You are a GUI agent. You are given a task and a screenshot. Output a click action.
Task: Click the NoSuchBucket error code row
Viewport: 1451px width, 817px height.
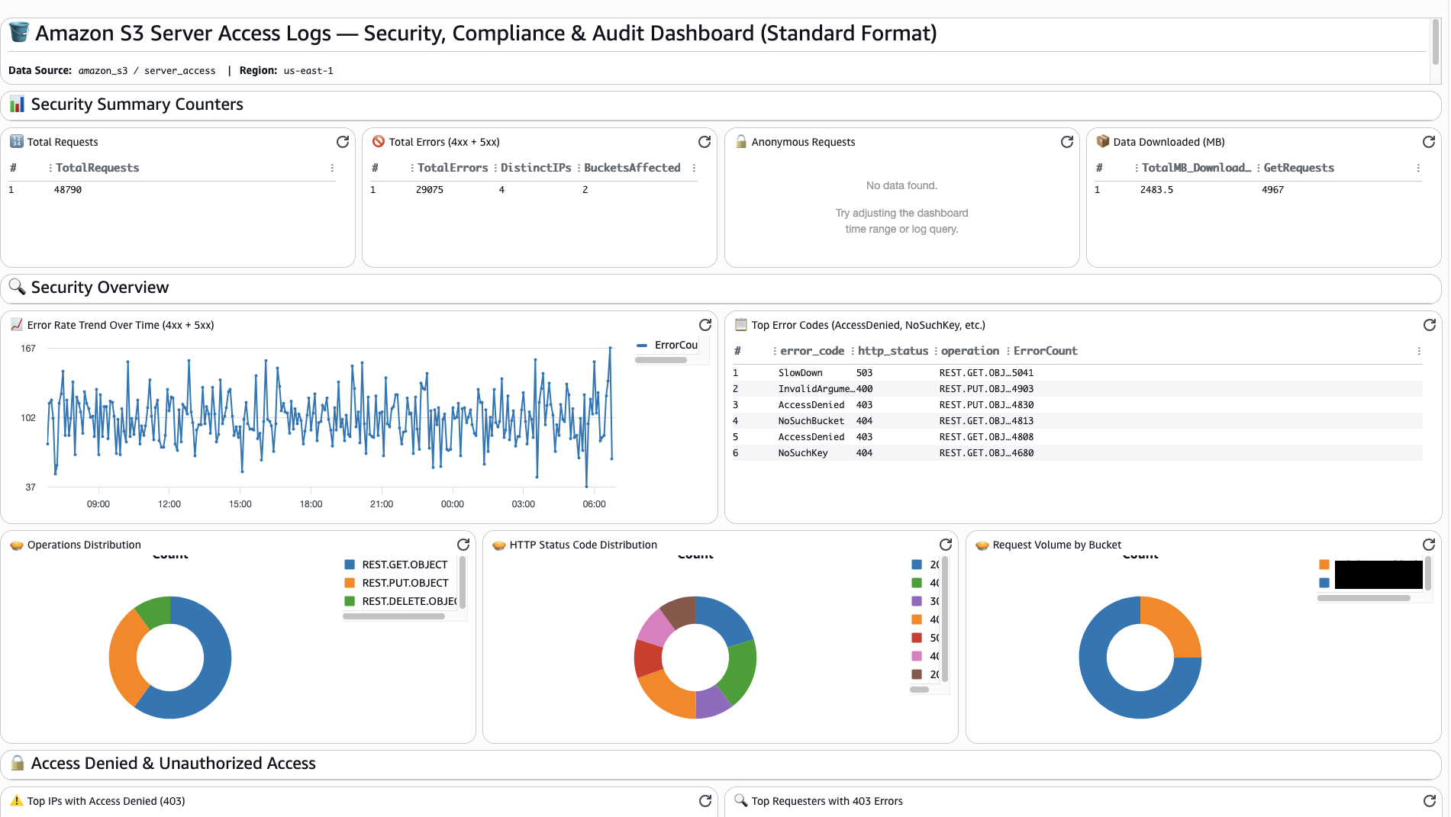click(x=1077, y=421)
